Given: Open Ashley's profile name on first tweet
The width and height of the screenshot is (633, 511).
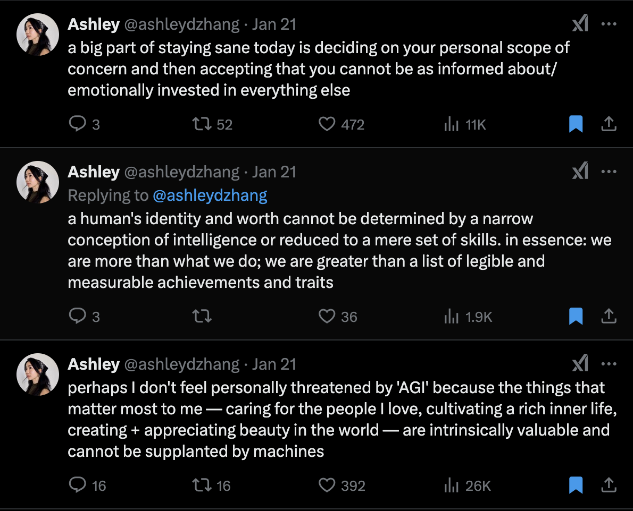Looking at the screenshot, I should pyautogui.click(x=94, y=24).
